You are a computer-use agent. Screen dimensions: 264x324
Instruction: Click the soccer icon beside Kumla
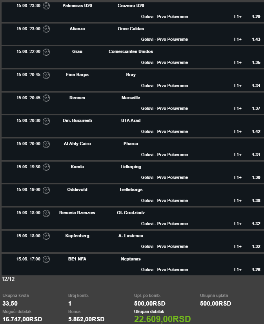point(46,167)
